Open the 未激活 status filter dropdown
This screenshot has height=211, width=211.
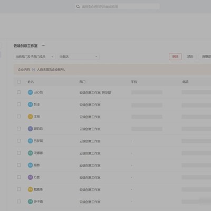tap(79, 56)
